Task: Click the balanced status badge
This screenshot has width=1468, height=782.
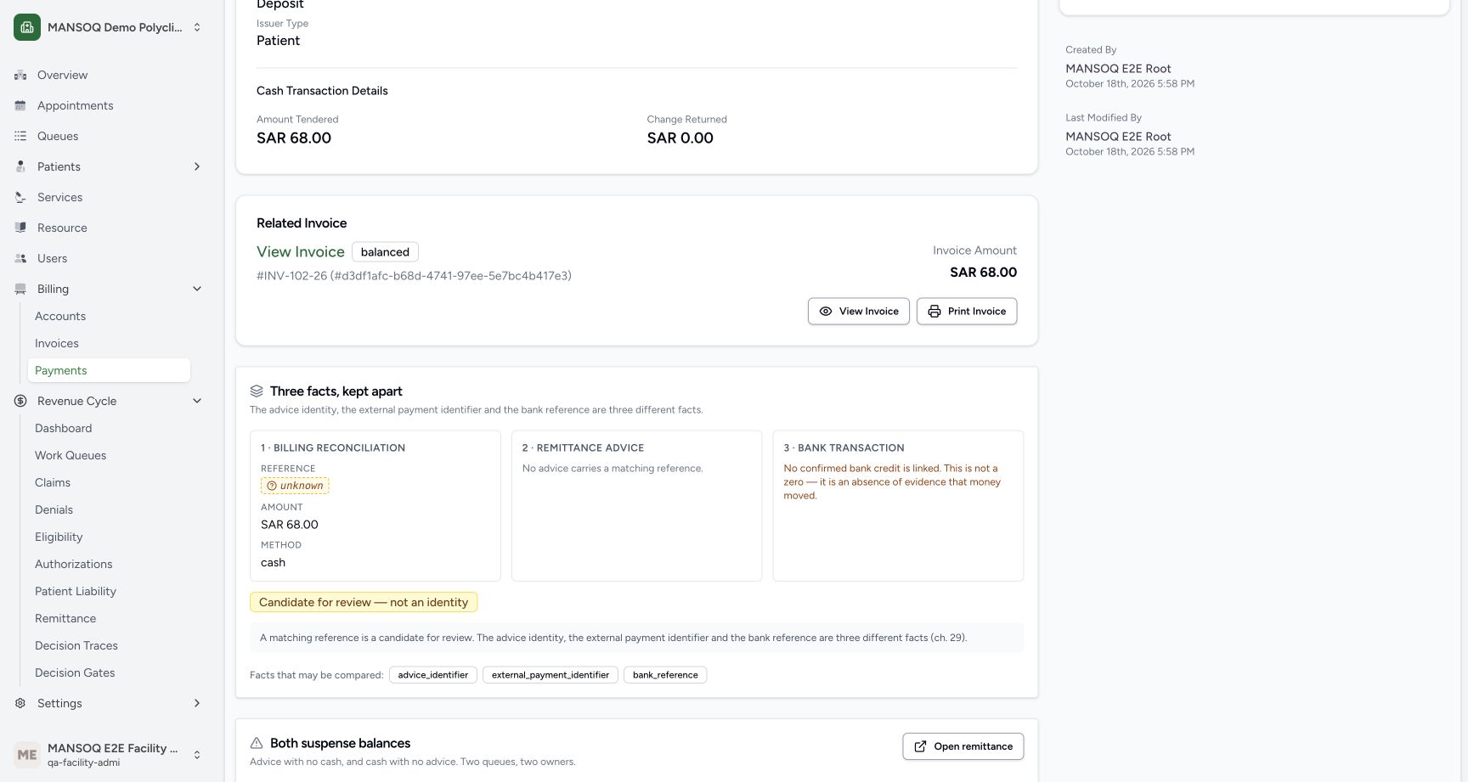Action: (385, 251)
